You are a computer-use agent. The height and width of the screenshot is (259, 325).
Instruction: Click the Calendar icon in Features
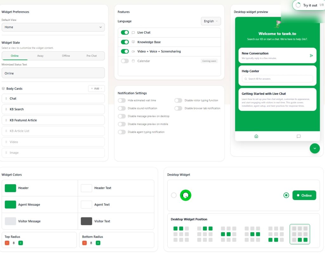[133, 61]
